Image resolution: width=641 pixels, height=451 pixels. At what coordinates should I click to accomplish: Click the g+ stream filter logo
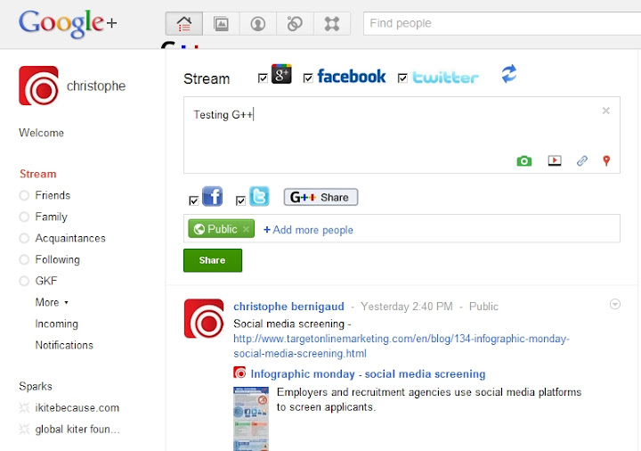(x=281, y=74)
